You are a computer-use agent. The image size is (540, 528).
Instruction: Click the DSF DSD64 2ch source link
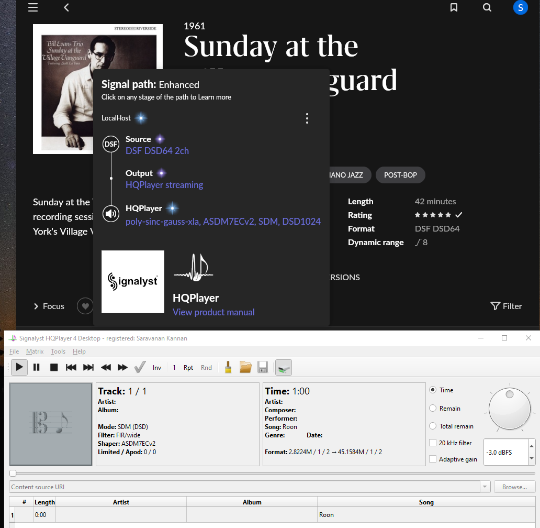pos(157,151)
